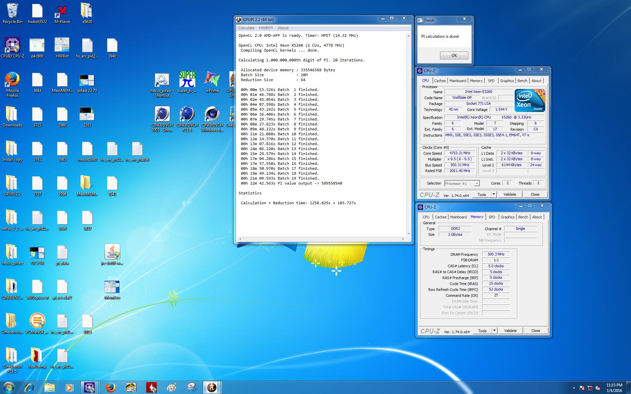This screenshot has width=631, height=394.
Task: Open M-Klaver shortcut on desktop
Action: [x=62, y=14]
